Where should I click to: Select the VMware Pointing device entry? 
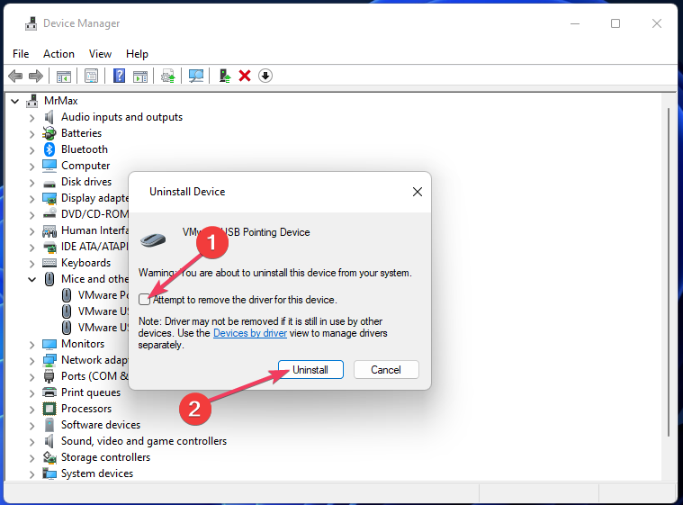click(103, 295)
